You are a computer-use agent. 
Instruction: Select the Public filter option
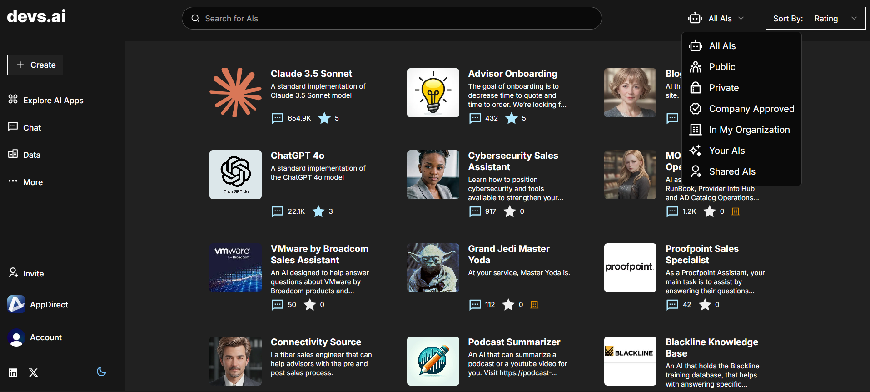pos(741,67)
